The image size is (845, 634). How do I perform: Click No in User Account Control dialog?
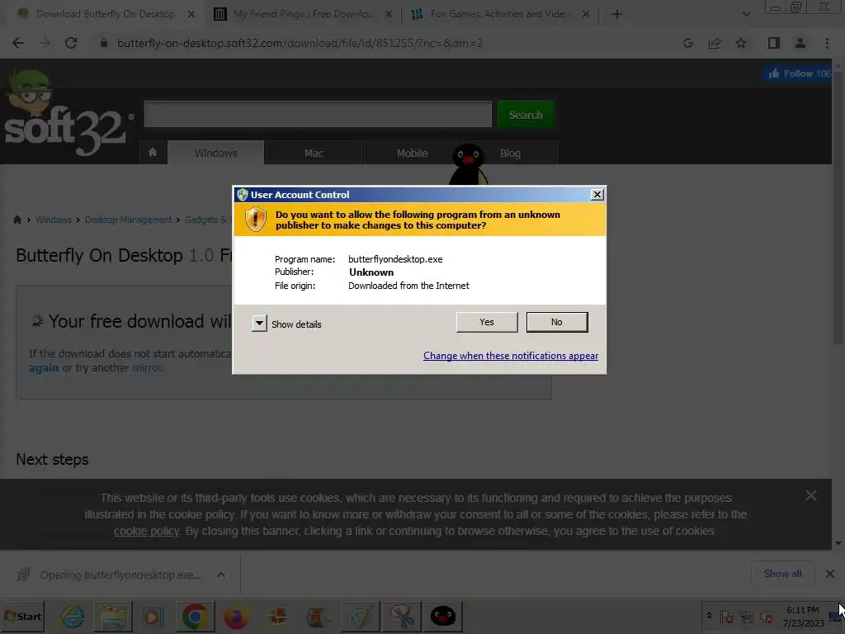coord(557,322)
